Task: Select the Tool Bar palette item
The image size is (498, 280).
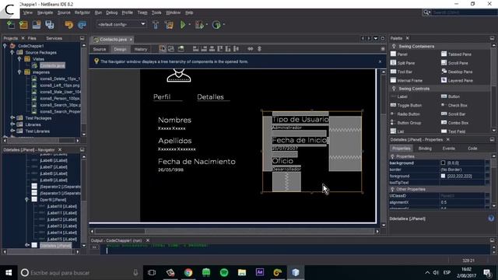Action: pyautogui.click(x=402, y=72)
